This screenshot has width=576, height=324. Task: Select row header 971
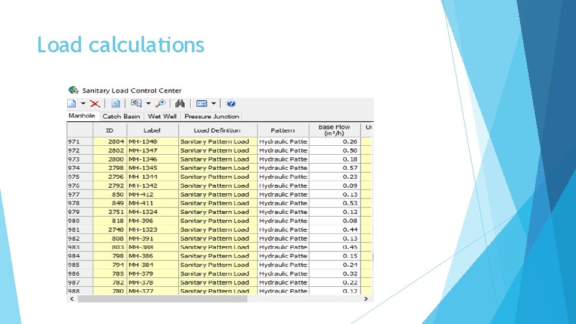click(80, 142)
